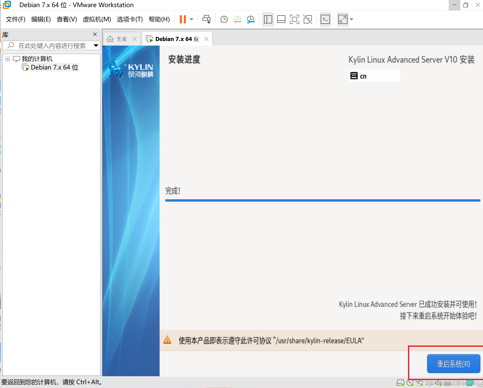Click the 安装进度 heading
The width and height of the screenshot is (483, 388).
tap(184, 60)
